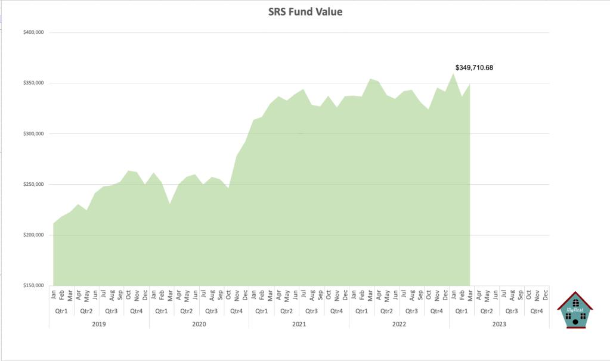Select the Qtr3 label under 2020
This screenshot has height=361, width=610.
click(212, 311)
